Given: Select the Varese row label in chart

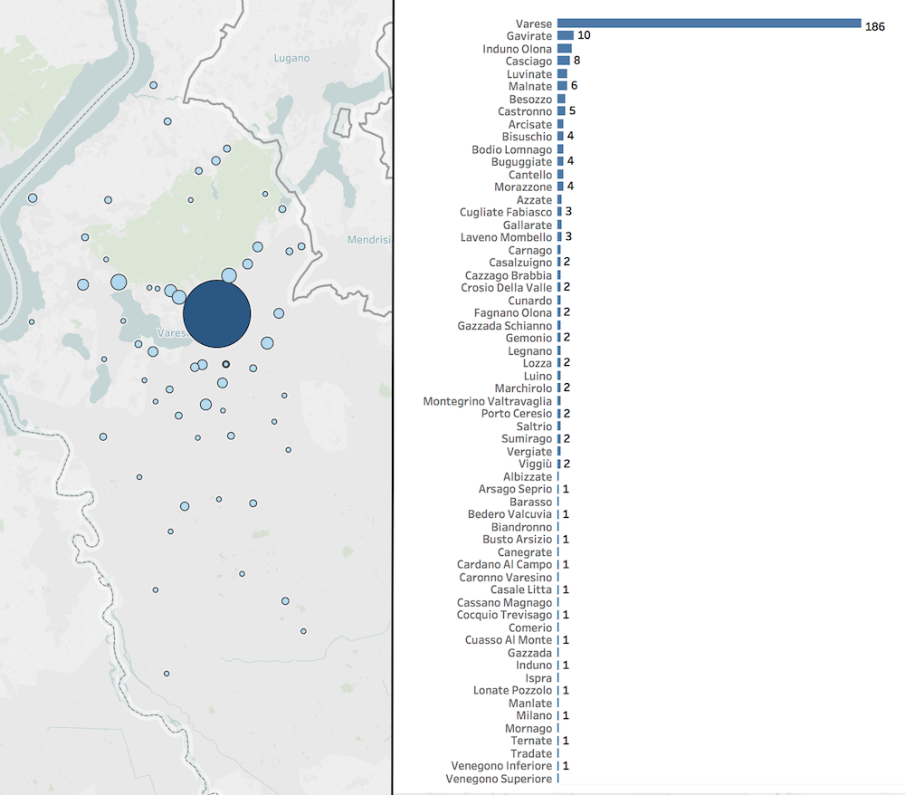Looking at the screenshot, I should pyautogui.click(x=533, y=24).
